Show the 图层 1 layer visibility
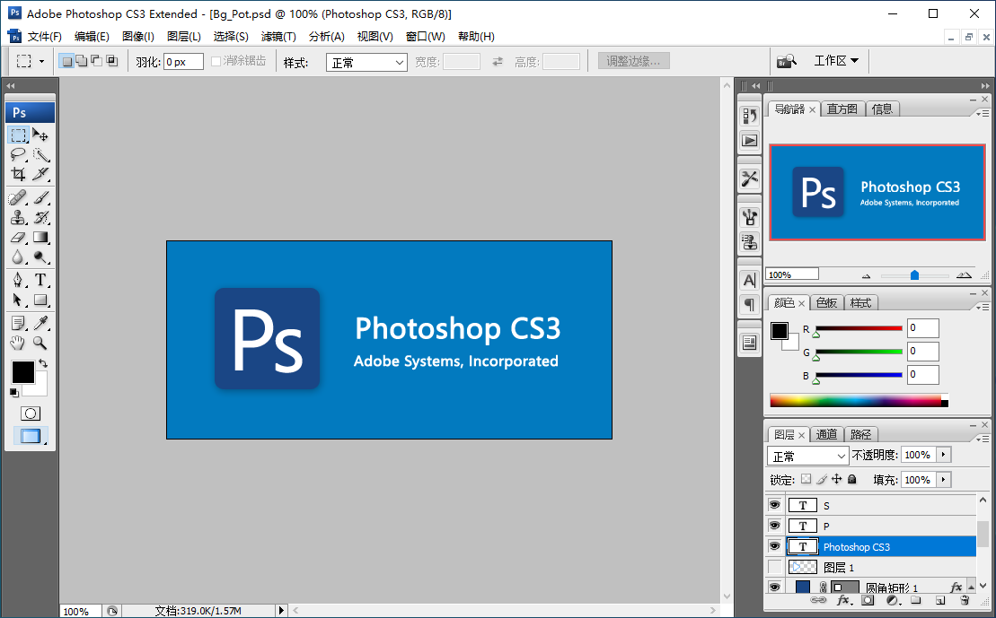996x618 pixels. tap(774, 566)
